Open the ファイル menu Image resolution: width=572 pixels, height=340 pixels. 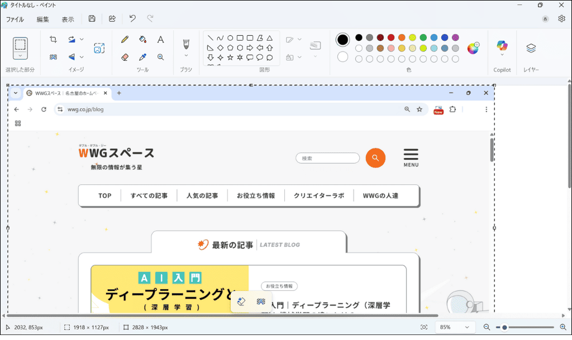(x=15, y=18)
